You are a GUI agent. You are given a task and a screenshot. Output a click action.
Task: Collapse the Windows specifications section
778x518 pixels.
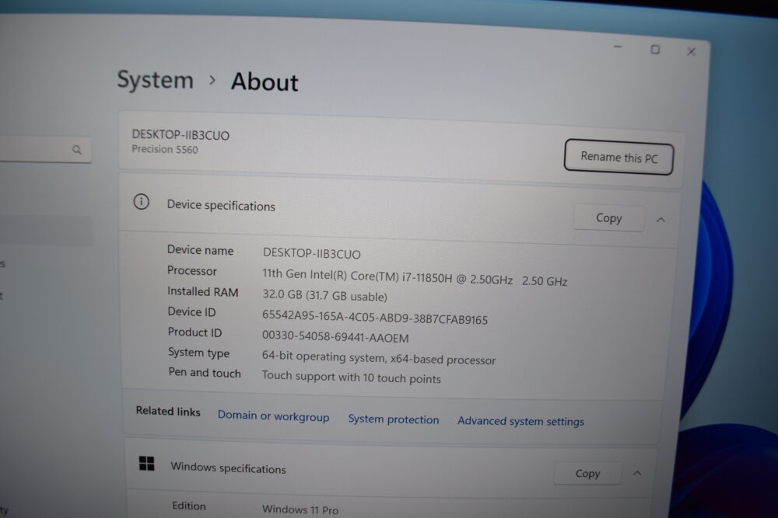637,474
